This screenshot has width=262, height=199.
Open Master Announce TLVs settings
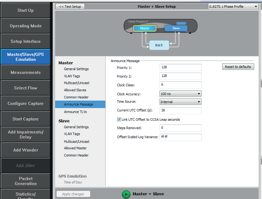[x=75, y=112]
